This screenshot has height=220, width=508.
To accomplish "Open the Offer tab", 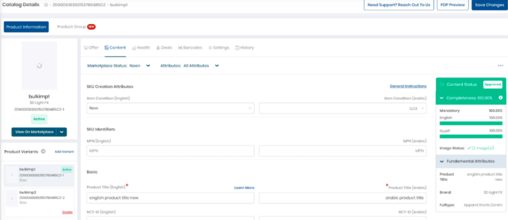I will (x=91, y=48).
